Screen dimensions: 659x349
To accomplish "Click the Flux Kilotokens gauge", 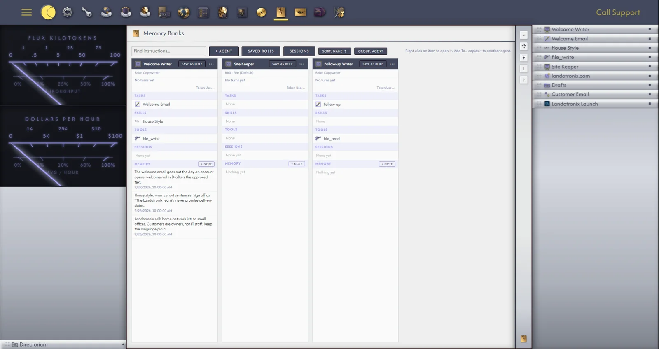I will (x=63, y=65).
